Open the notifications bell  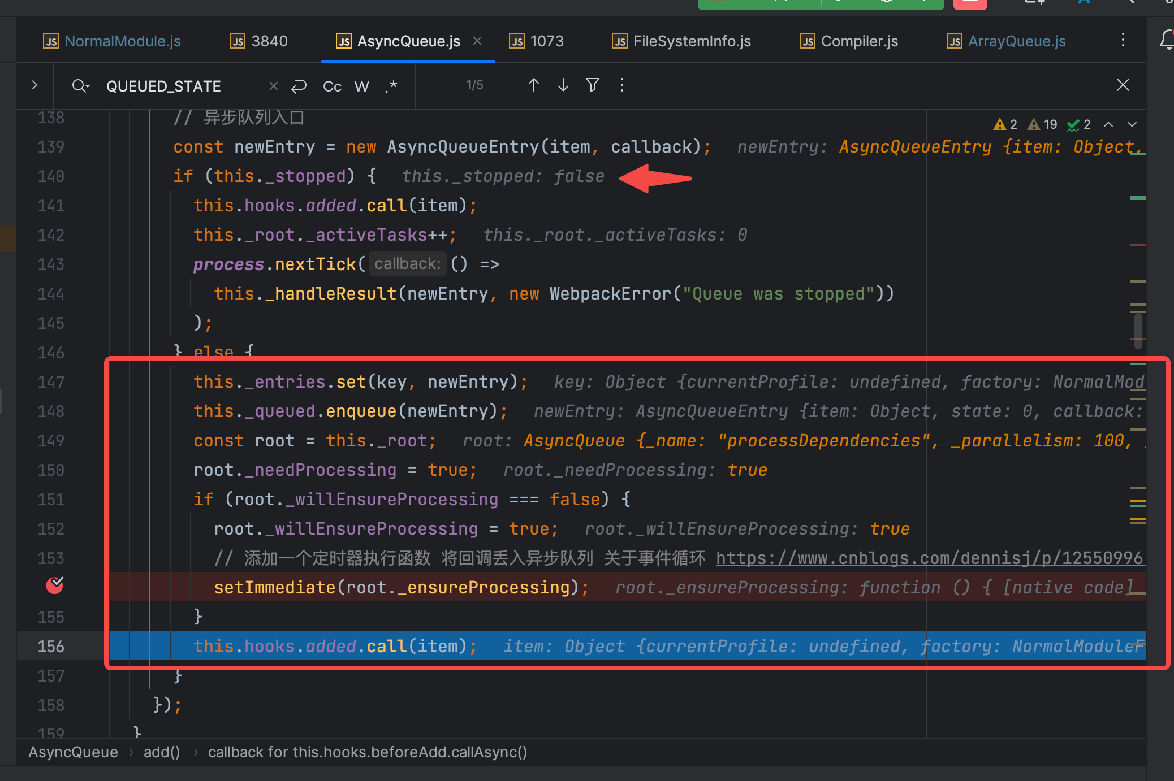1167,41
